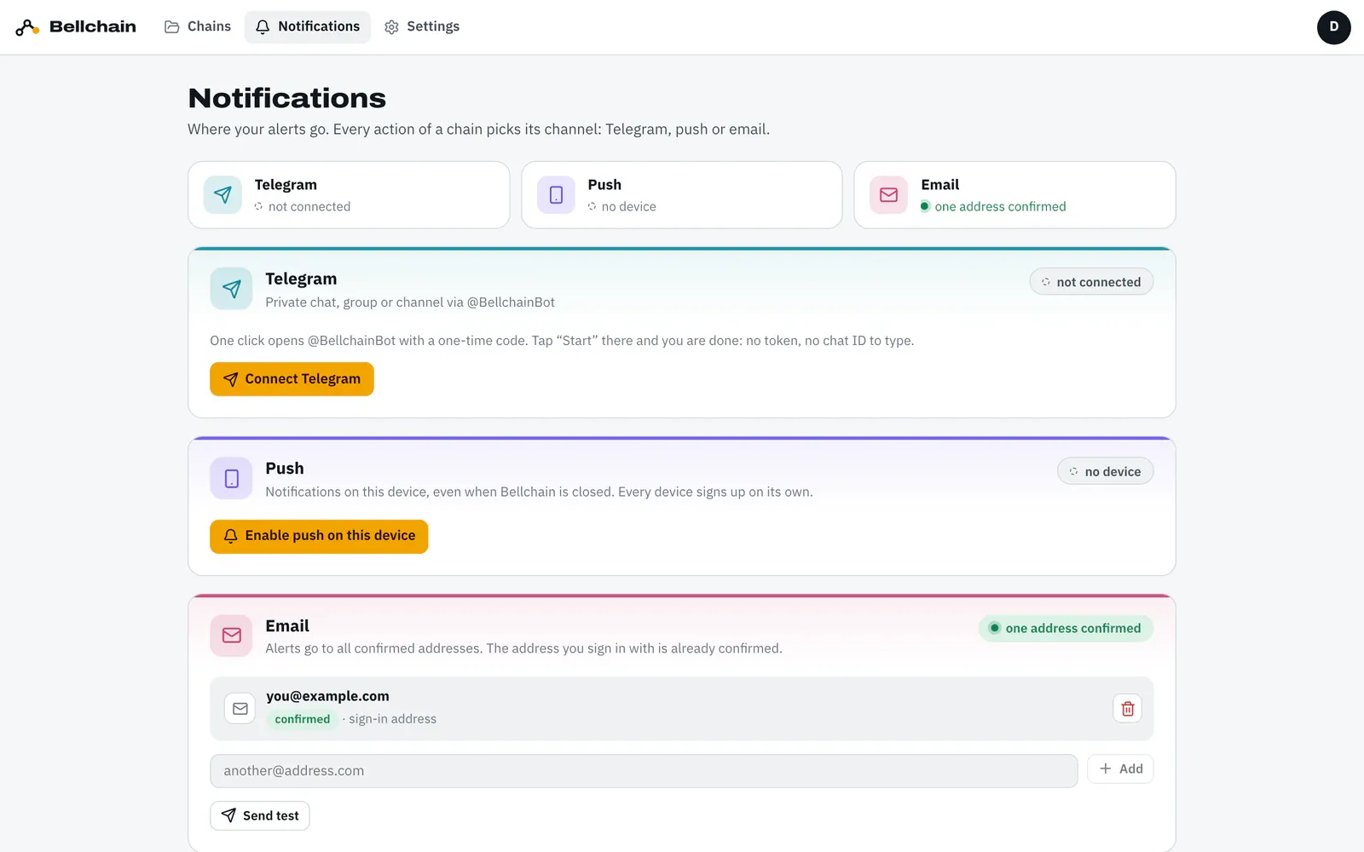This screenshot has height=852, width=1364.
Task: Click the Notifications page heading
Action: [x=287, y=98]
